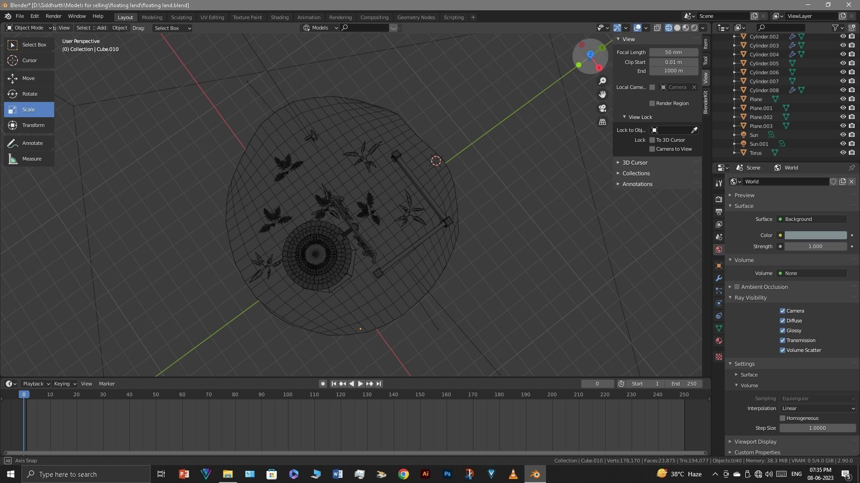The height and width of the screenshot is (483, 860).
Task: Open the Playback dropdown in timeline
Action: click(x=36, y=384)
